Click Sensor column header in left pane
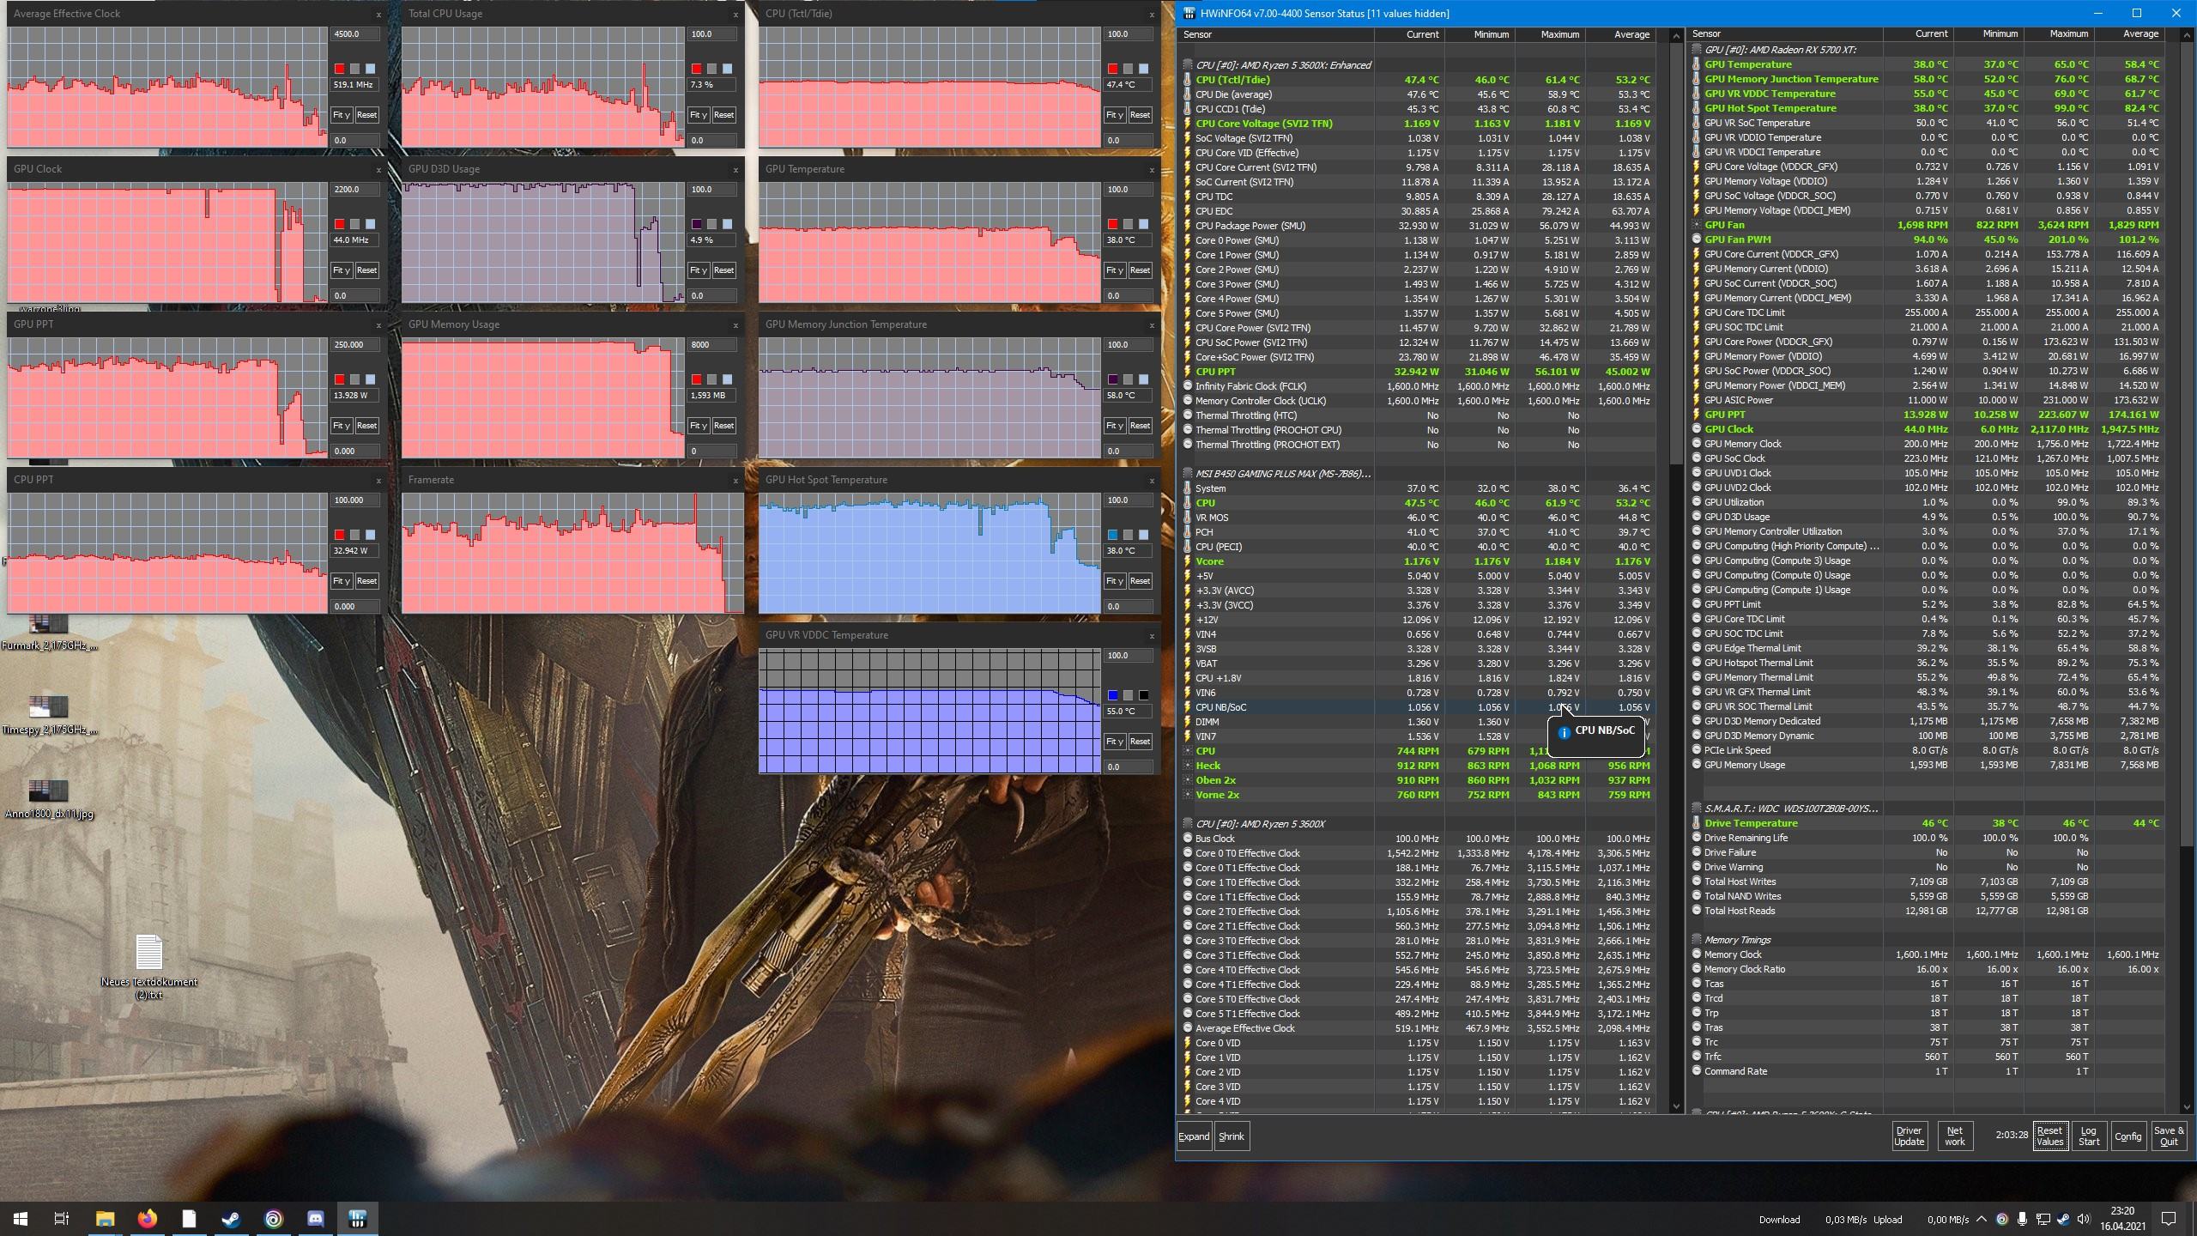The image size is (2197, 1236). [x=1276, y=34]
